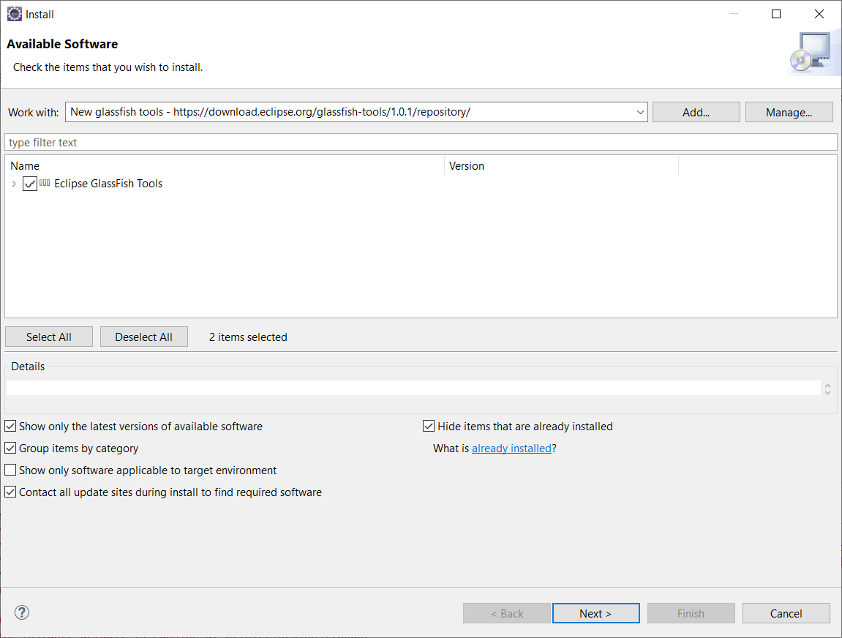Click the category icon beside Eclipse GlassFish Tools
The image size is (842, 638).
tap(45, 184)
